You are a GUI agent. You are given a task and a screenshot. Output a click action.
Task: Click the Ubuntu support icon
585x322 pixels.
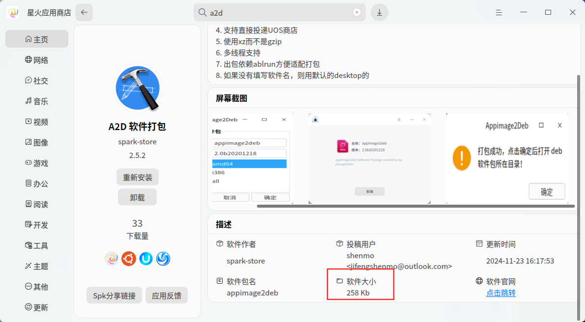pyautogui.click(x=129, y=258)
